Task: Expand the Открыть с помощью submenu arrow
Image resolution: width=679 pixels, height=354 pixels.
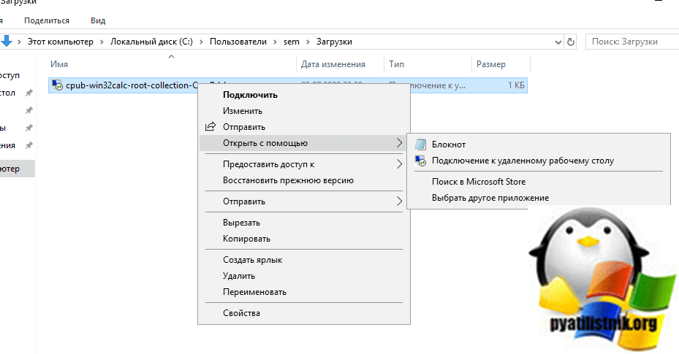Action: [399, 143]
